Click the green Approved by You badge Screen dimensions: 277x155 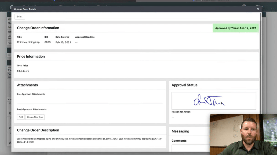point(236,28)
